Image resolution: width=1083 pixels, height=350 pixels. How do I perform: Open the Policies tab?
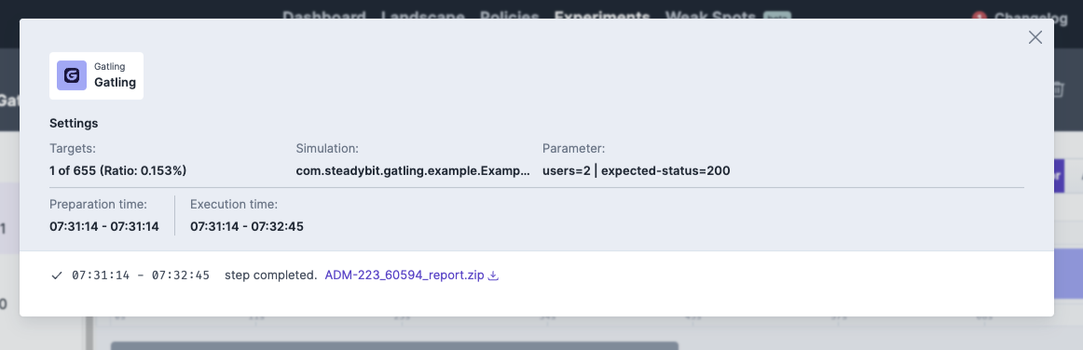point(509,16)
